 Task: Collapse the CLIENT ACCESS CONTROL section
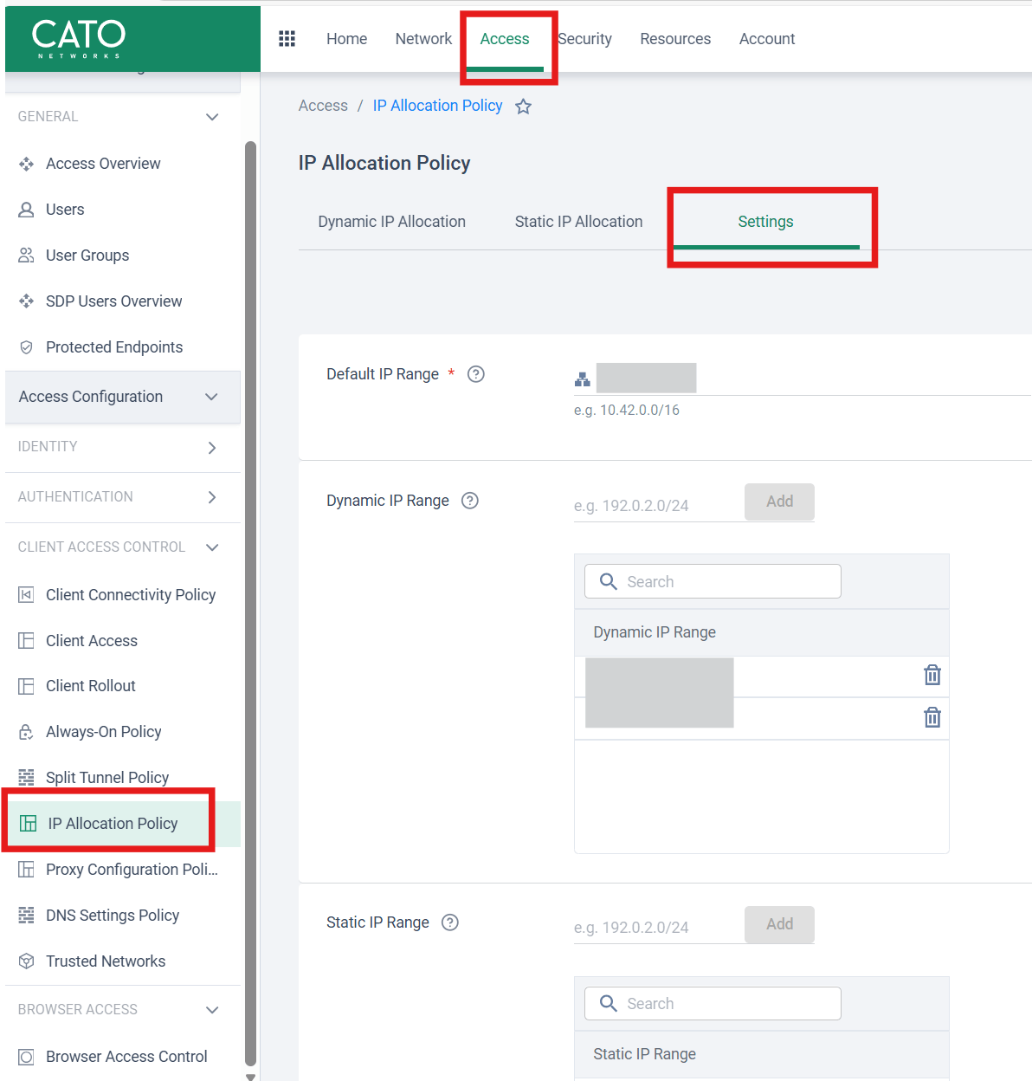[212, 547]
